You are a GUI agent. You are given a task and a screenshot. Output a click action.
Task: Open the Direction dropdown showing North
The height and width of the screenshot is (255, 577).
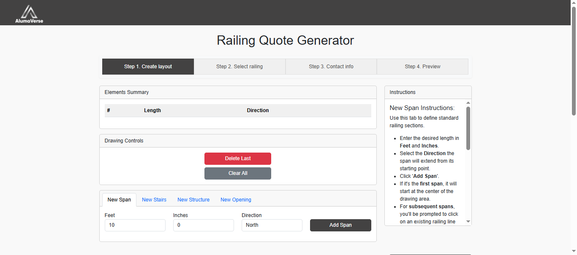(272, 225)
